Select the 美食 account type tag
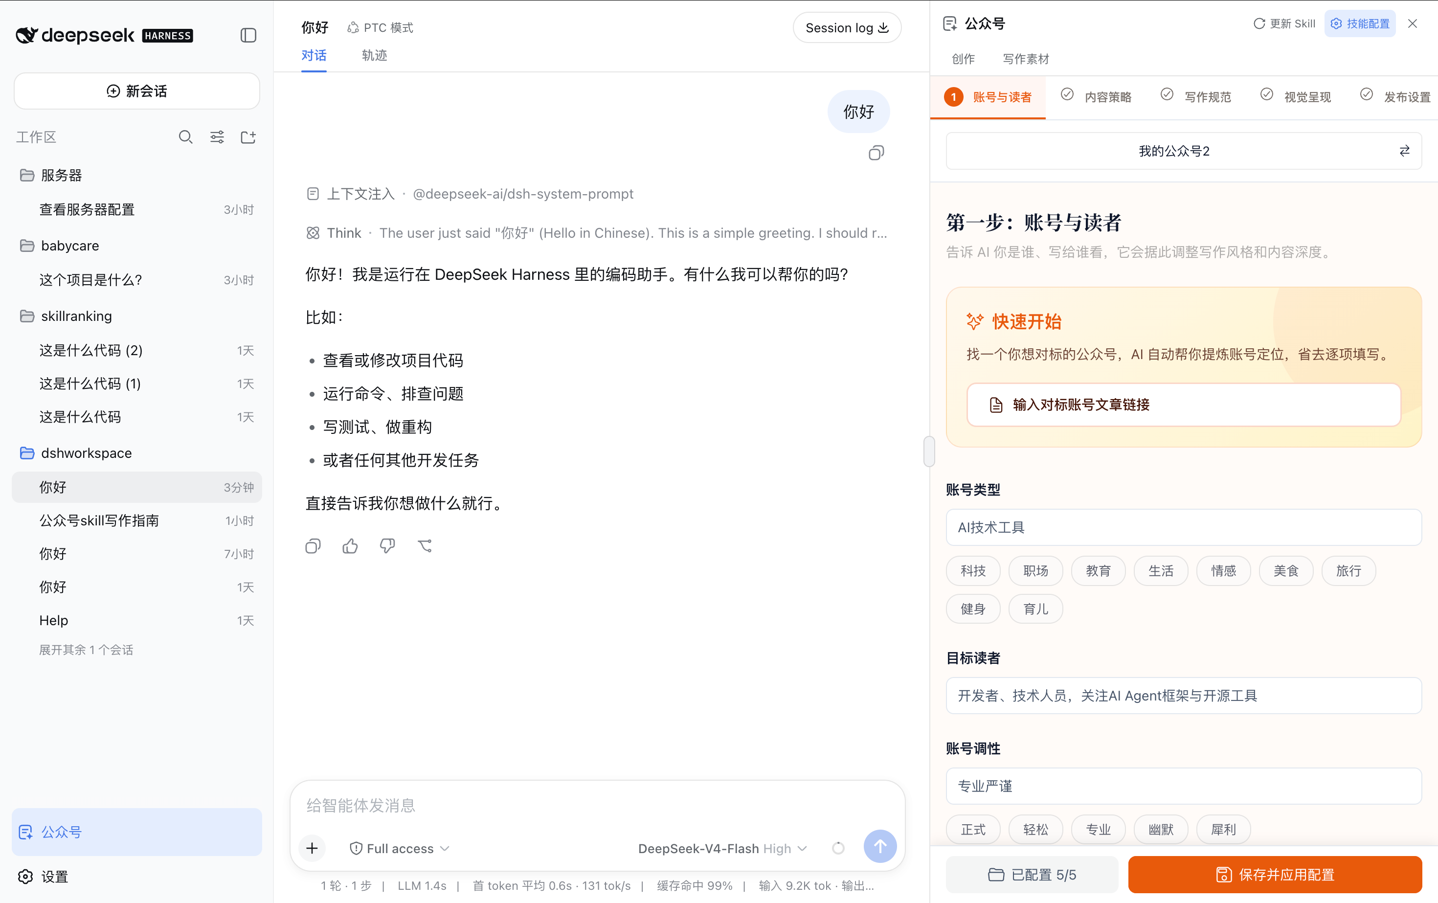1438x903 pixels. 1286,571
